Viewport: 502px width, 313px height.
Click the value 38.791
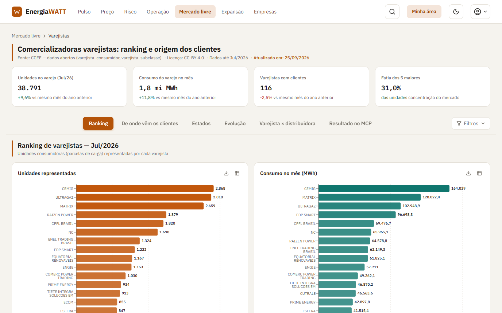30,88
